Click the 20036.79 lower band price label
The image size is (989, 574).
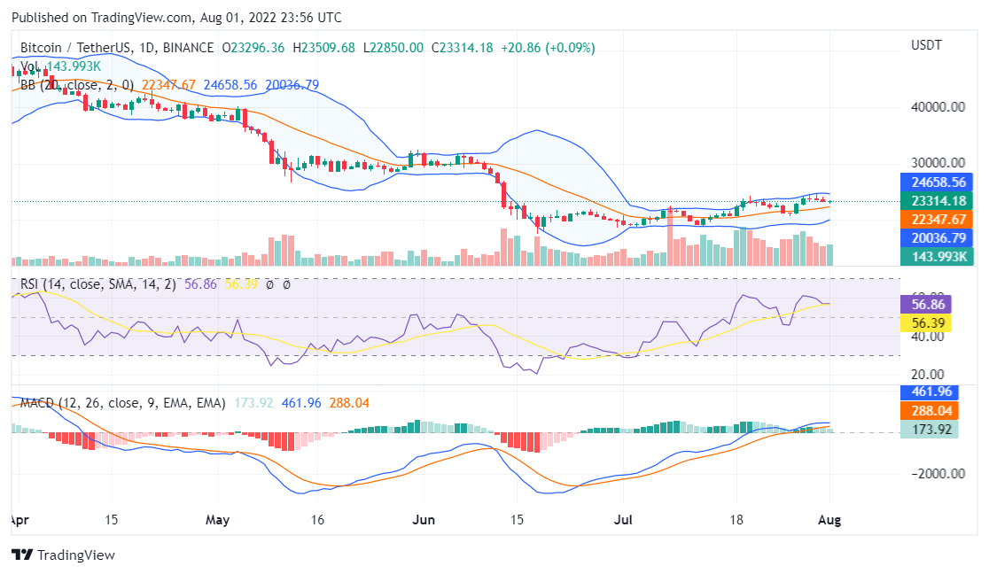pos(938,237)
